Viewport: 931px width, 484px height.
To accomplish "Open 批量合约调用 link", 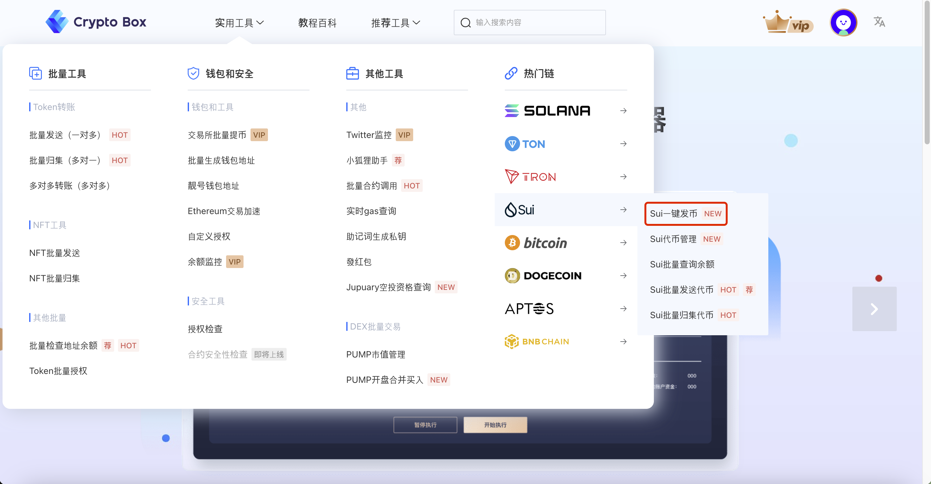I will point(384,186).
